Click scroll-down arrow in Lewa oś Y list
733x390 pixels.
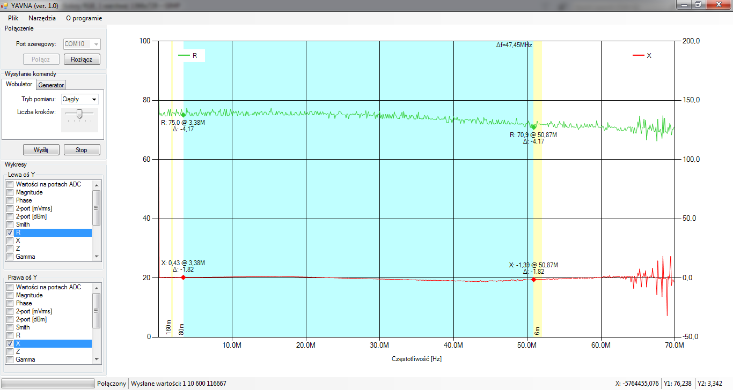coord(97,257)
